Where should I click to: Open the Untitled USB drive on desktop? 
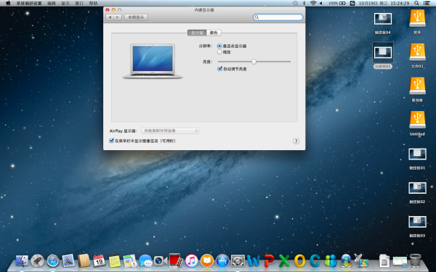417,123
